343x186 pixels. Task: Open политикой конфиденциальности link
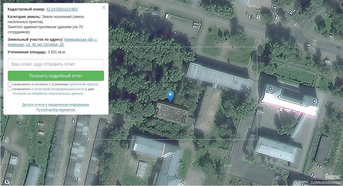click(59, 89)
